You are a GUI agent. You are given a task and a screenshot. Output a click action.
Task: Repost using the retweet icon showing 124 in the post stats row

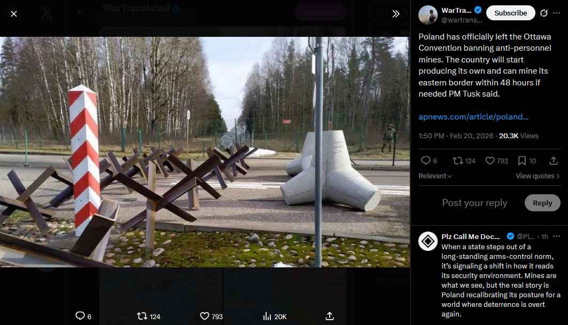457,161
